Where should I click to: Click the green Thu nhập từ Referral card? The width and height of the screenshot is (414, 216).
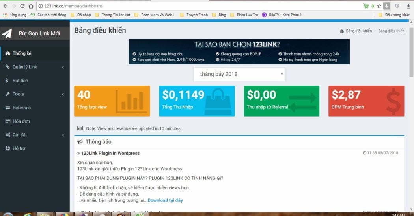(x=282, y=101)
